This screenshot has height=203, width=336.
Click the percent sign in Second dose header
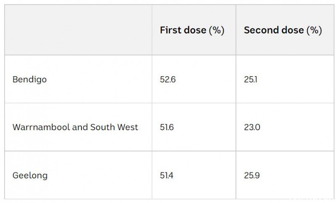coord(314,30)
